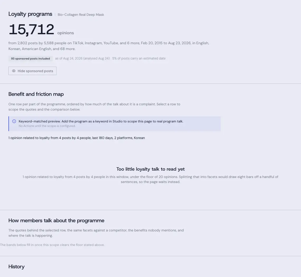Click the Keyword-matched preview banner text

[x=101, y=121]
